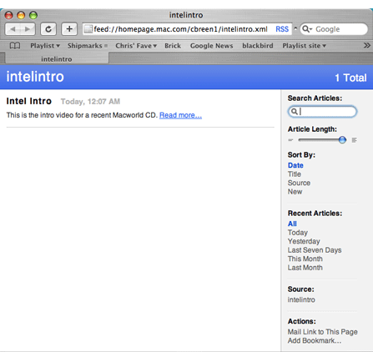
Task: Click in the Search Articles field
Action: click(322, 112)
